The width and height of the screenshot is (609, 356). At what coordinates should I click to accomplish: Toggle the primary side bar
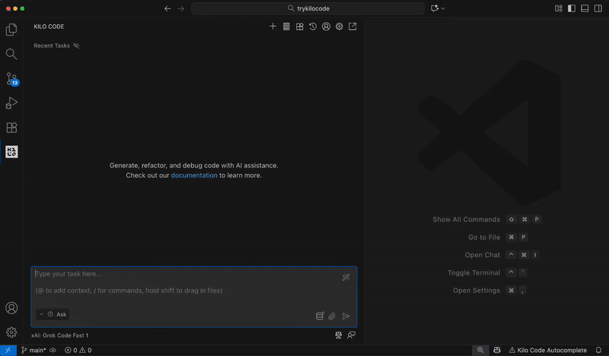pyautogui.click(x=572, y=8)
